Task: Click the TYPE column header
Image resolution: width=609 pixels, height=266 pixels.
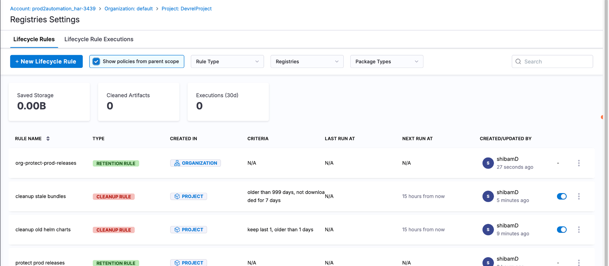Action: [98, 138]
